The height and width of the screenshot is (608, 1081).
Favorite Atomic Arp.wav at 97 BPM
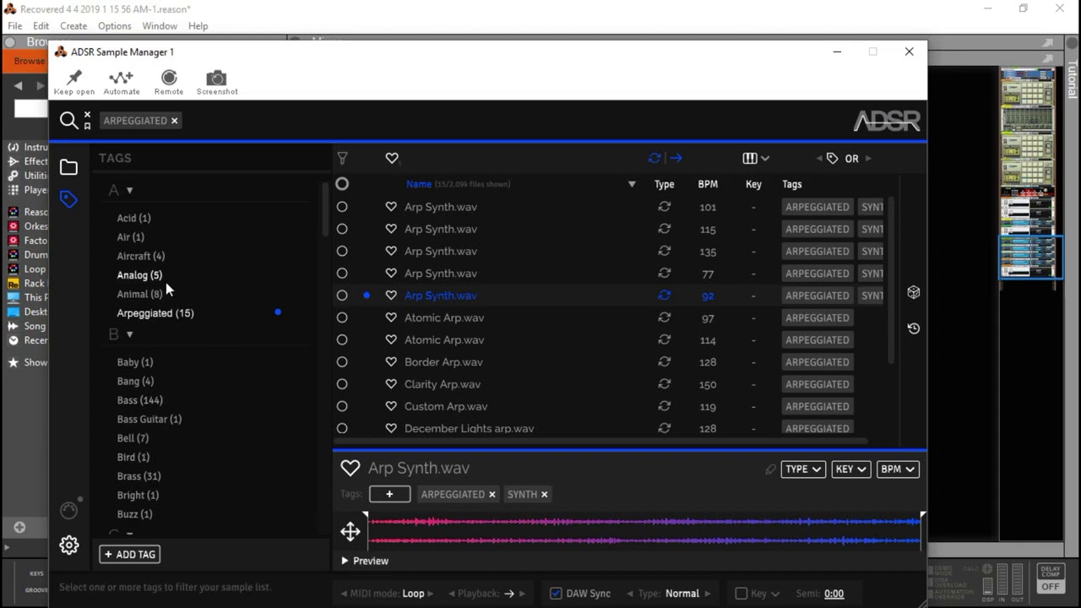click(391, 318)
